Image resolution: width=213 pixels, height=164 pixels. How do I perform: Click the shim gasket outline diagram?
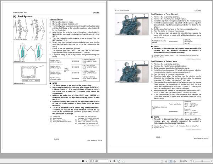tap(30, 74)
